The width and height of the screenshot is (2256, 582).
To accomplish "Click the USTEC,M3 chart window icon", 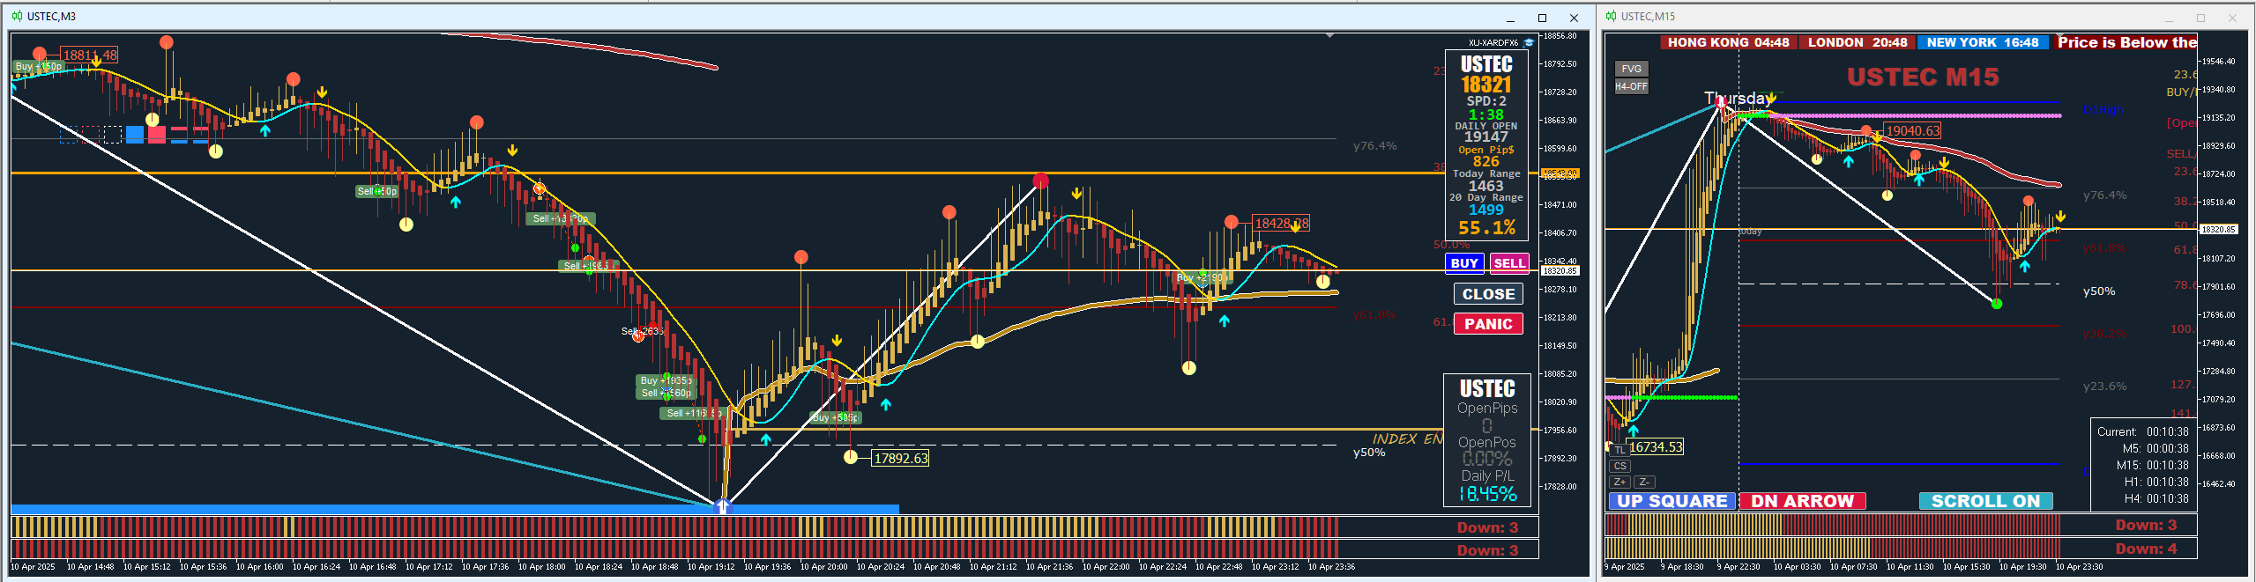I will [x=17, y=16].
